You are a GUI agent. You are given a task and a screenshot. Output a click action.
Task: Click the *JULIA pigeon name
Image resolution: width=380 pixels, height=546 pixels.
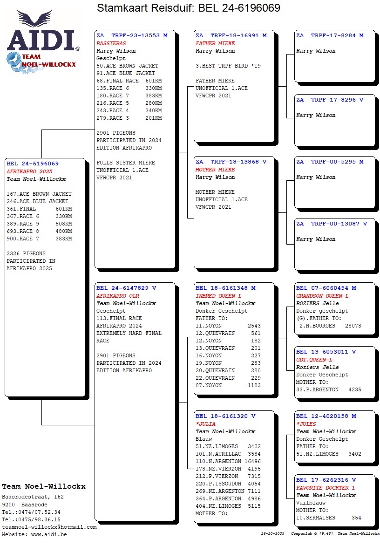tap(205, 424)
